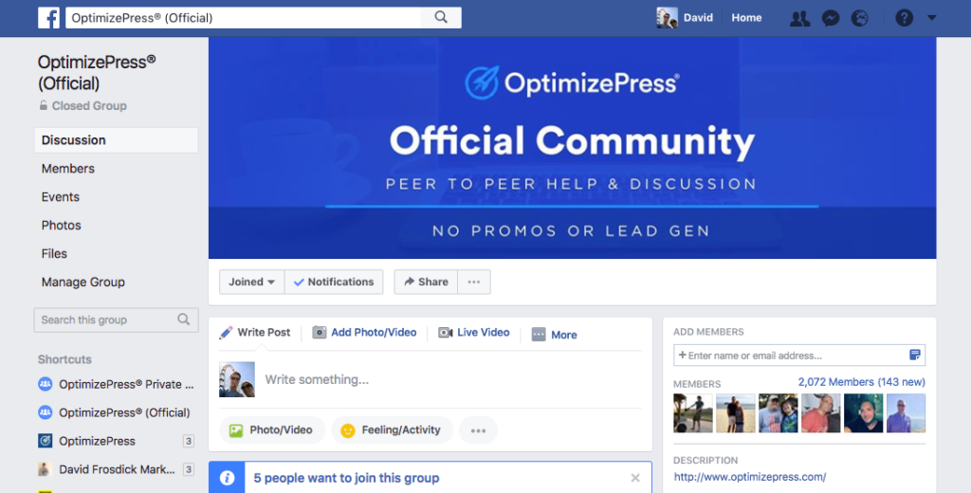
Task: Click the camera icon for Add Photo/Video
Action: (319, 333)
